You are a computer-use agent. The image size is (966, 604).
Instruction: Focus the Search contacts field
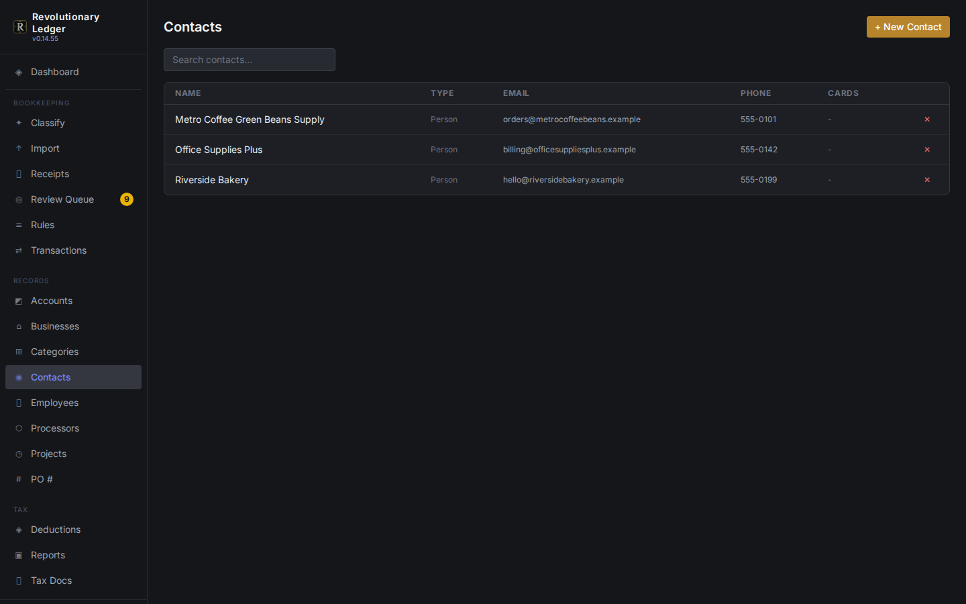click(250, 60)
